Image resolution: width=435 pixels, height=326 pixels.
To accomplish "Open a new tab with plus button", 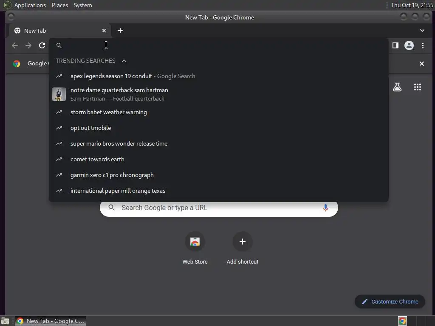I will click(120, 31).
